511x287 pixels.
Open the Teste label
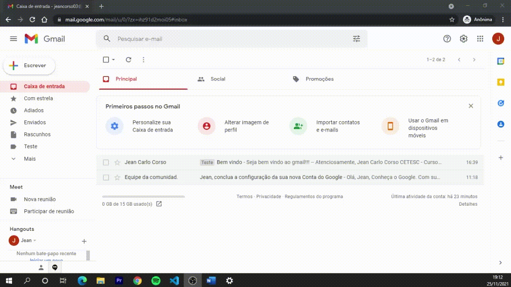[45, 146]
